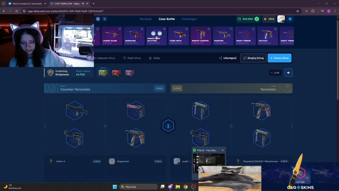The height and width of the screenshot is (191, 339).
Task: Select player Degenerat row
Action: pyautogui.click(x=136, y=161)
